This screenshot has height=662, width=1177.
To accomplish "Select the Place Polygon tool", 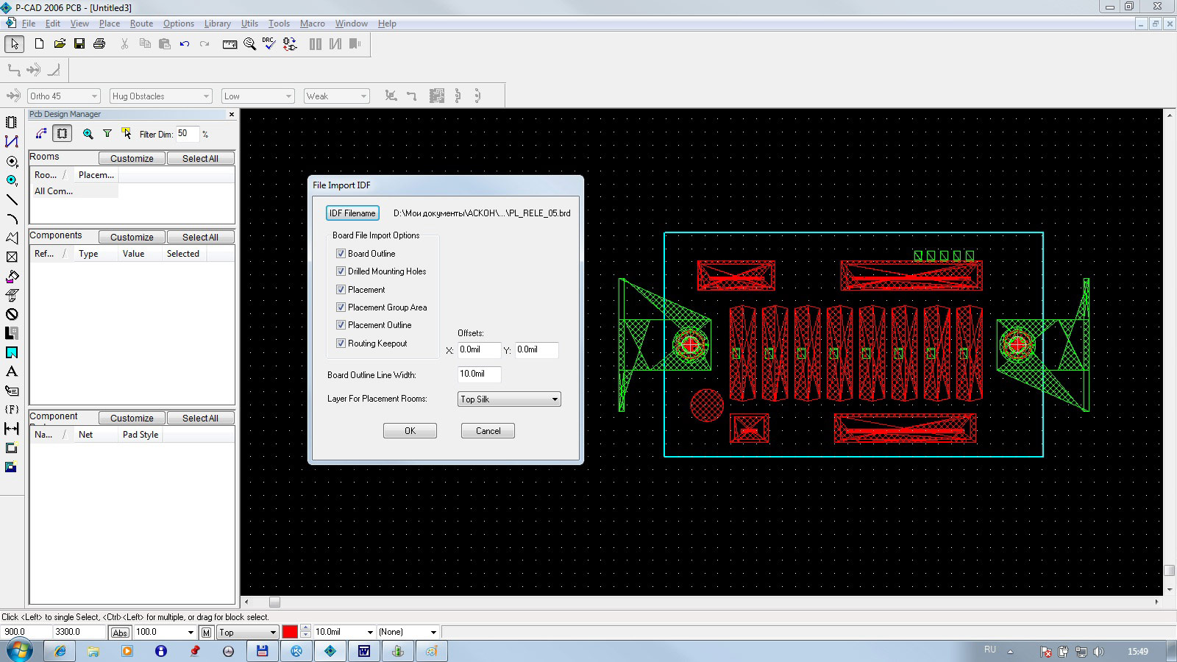I will tap(12, 238).
